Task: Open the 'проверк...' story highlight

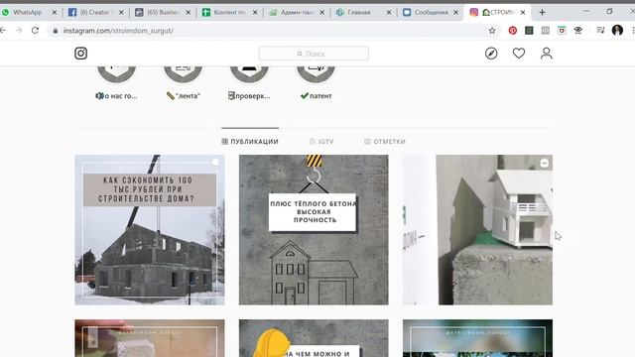Action: pos(249,83)
